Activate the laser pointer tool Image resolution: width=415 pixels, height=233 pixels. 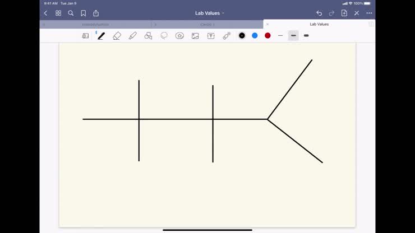[x=227, y=35]
